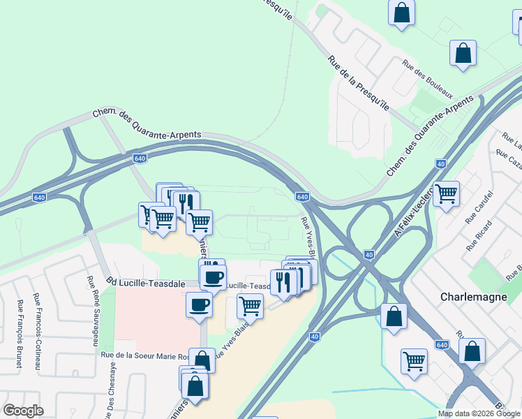This screenshot has width=522, height=419.
Task: Click the 640 highway shield at far left
Action: tap(39, 198)
